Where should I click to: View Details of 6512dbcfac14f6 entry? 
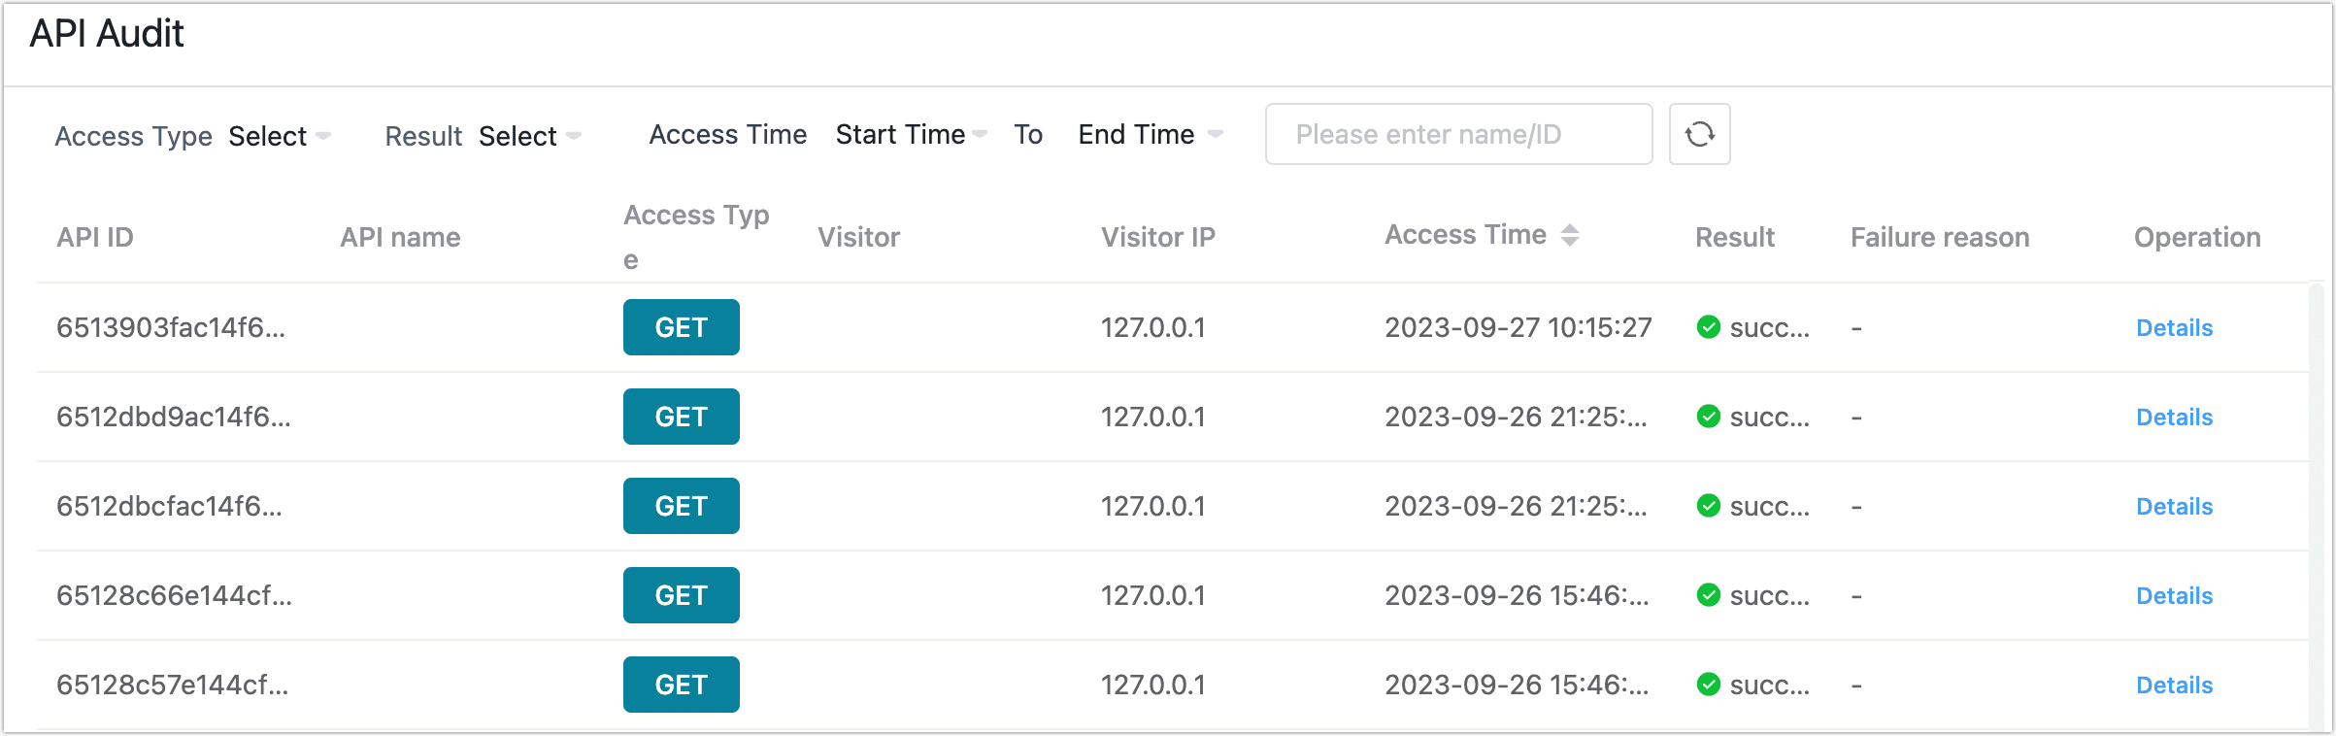(x=2174, y=506)
